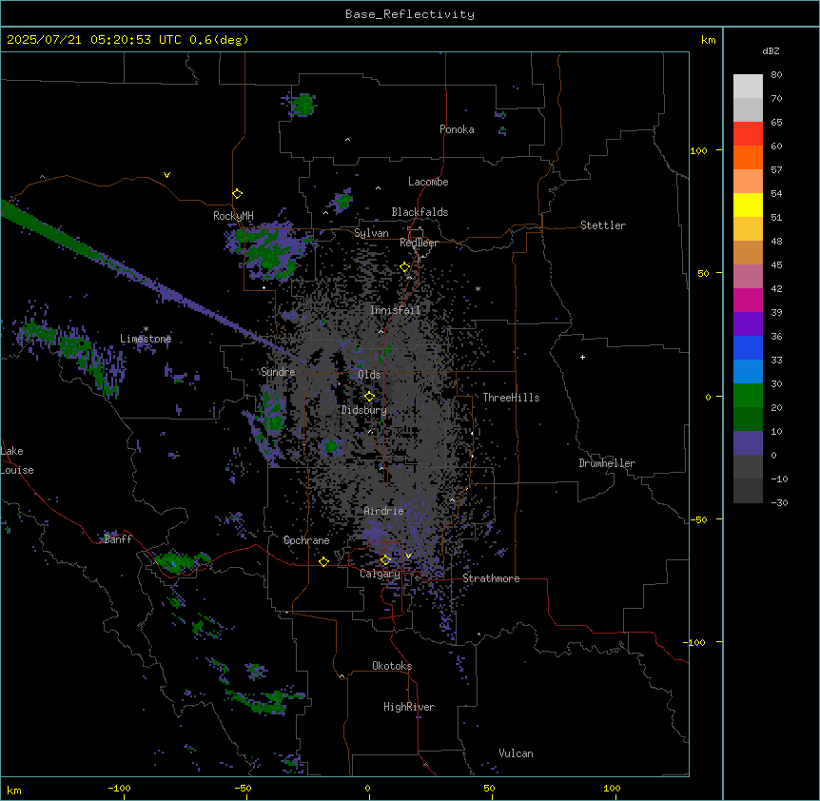Click the Innisfail city label
The height and width of the screenshot is (801, 820).
click(396, 310)
